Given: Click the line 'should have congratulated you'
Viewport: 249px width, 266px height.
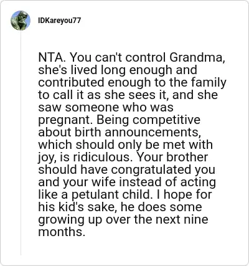Looking at the screenshot, I should [127, 169].
